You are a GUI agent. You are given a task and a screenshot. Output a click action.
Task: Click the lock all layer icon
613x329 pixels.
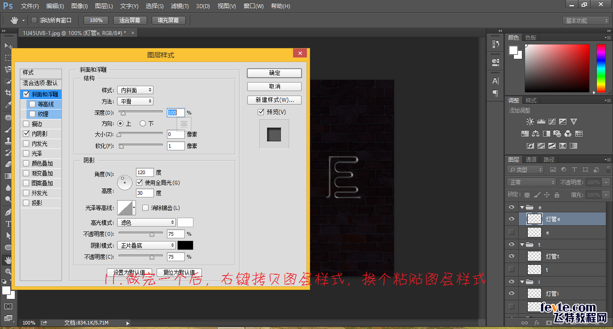pyautogui.click(x=557, y=195)
